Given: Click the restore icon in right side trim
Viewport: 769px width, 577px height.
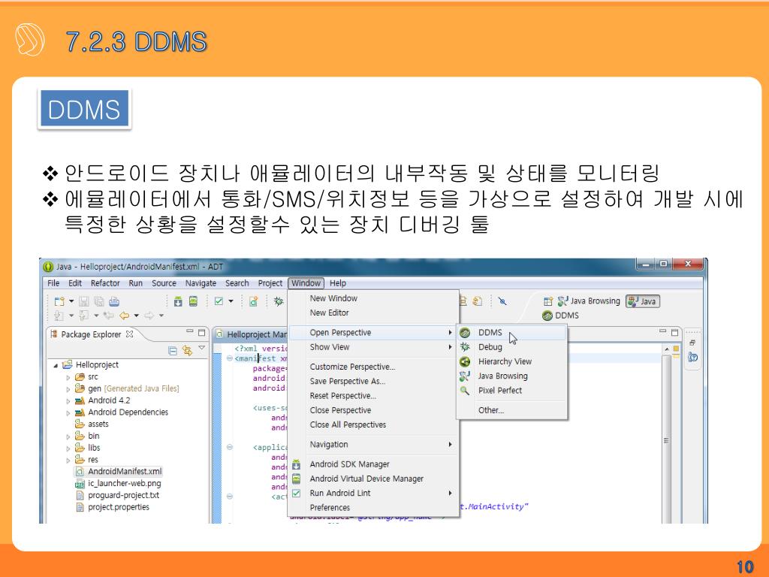Looking at the screenshot, I should pos(692,343).
